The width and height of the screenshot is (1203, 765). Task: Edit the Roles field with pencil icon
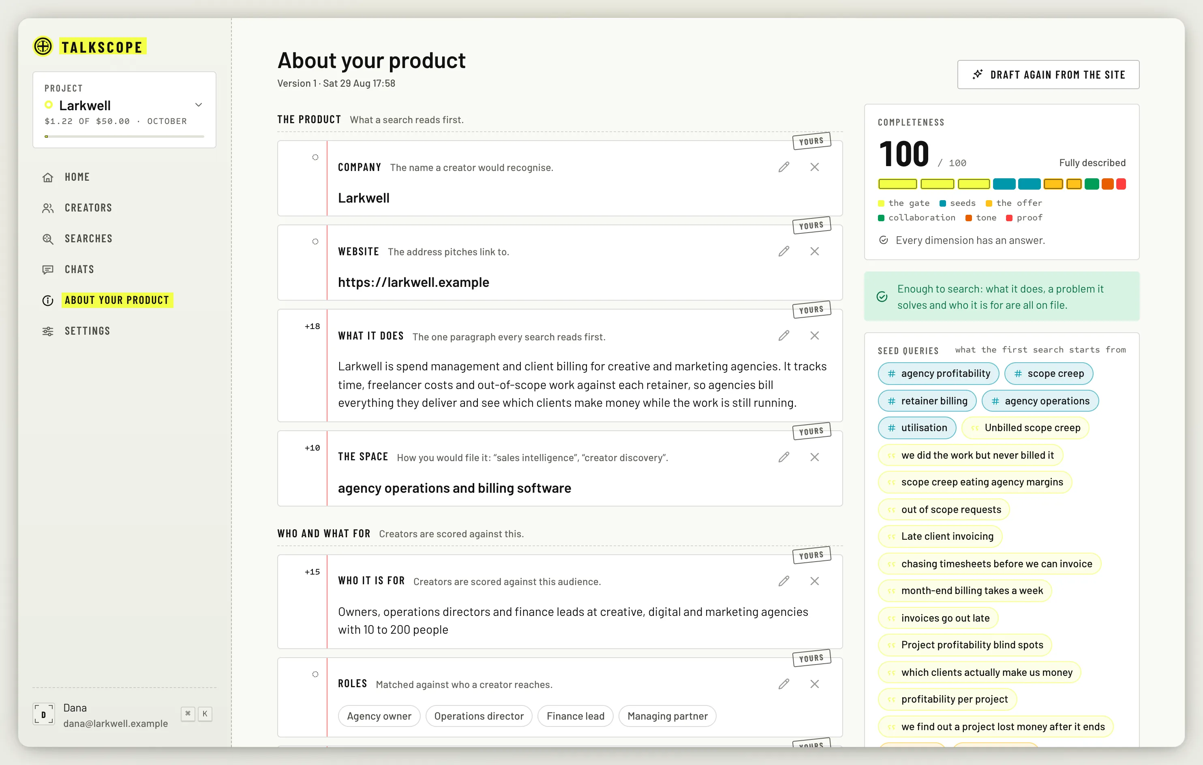pyautogui.click(x=784, y=684)
